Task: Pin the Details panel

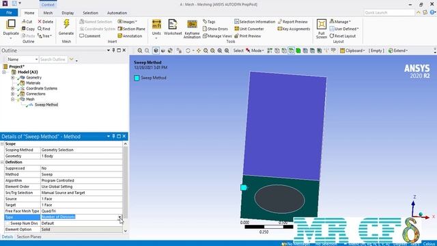Action: 113,136
